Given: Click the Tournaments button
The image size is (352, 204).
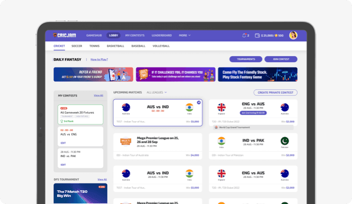Looking at the screenshot, I should pos(246,59).
